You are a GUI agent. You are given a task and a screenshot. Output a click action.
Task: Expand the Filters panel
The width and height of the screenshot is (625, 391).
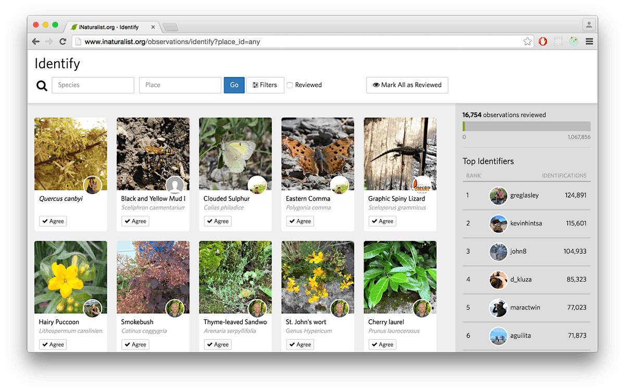265,85
